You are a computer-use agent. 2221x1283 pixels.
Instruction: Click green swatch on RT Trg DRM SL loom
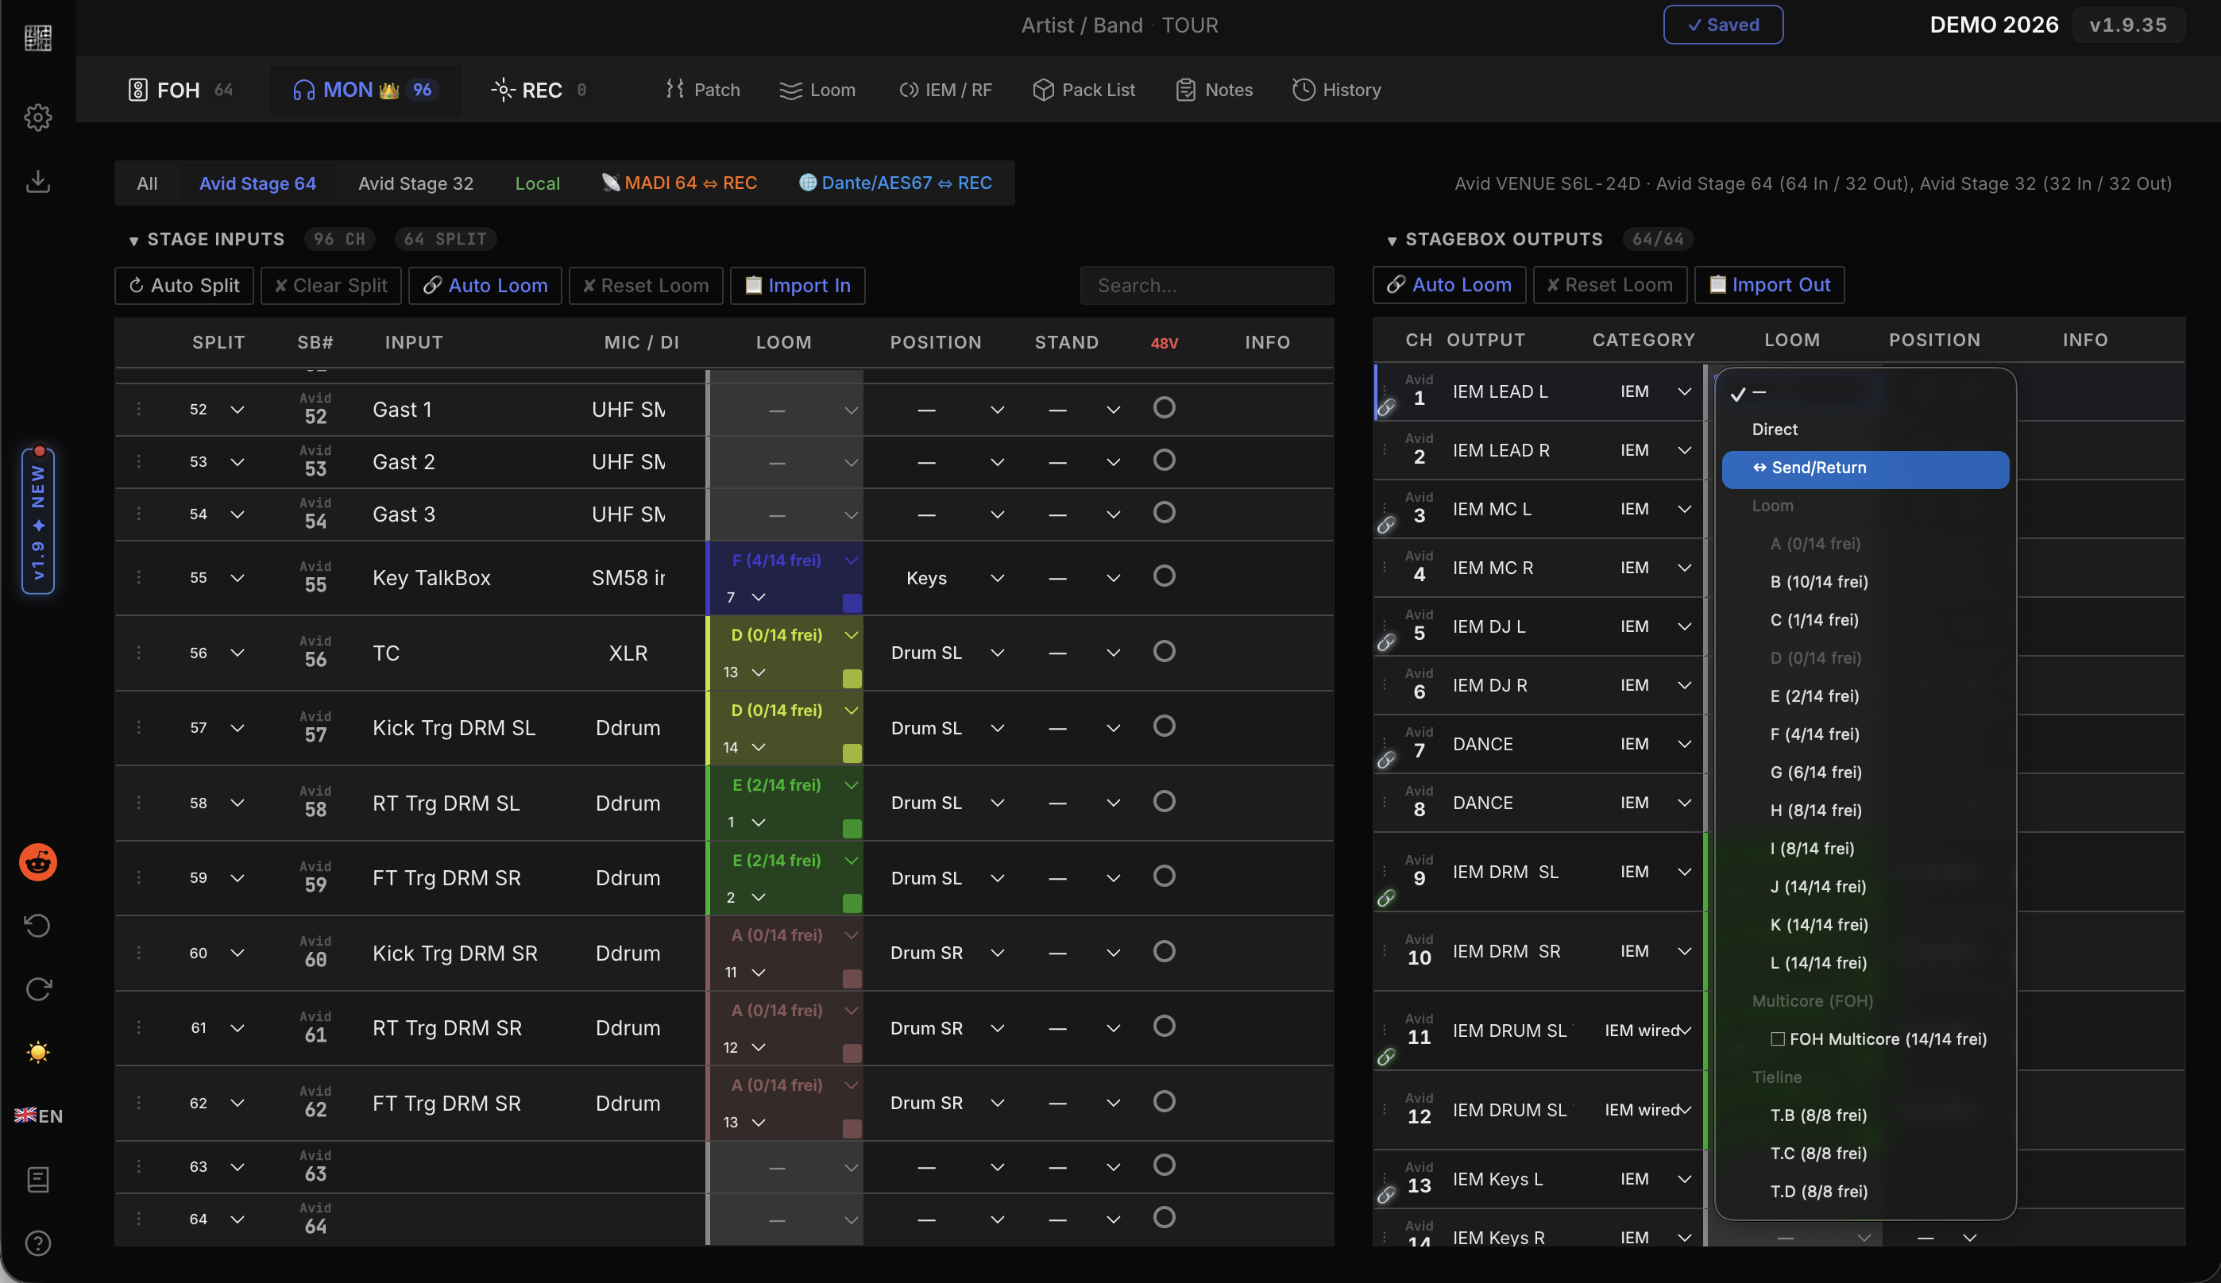coord(852,827)
